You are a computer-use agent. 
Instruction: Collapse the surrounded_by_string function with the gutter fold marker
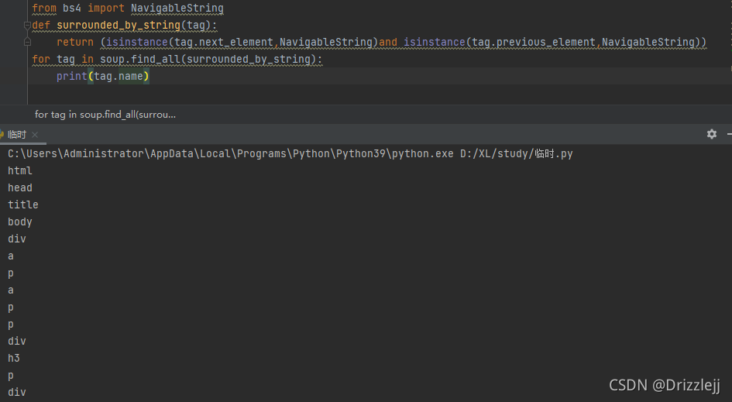27,26
